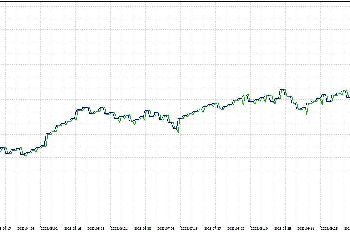Click the sharp green dip in mid-September
Viewport: 350px width, 232px height.
coord(307,113)
